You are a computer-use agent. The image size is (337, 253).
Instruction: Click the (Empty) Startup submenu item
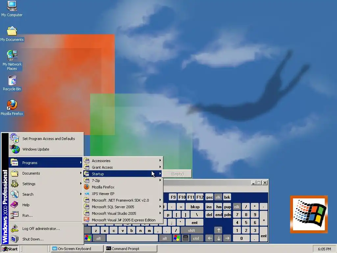click(177, 174)
